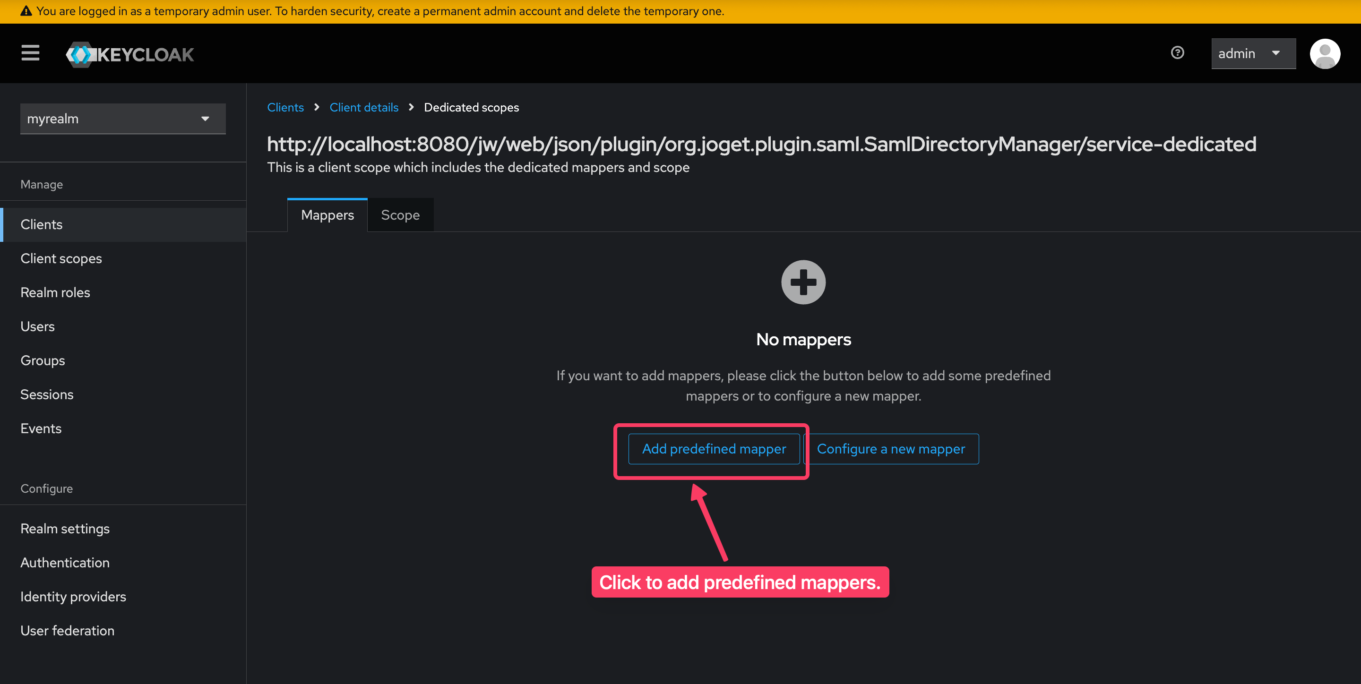Open Identity providers
Viewport: 1361px width, 684px height.
(x=123, y=596)
